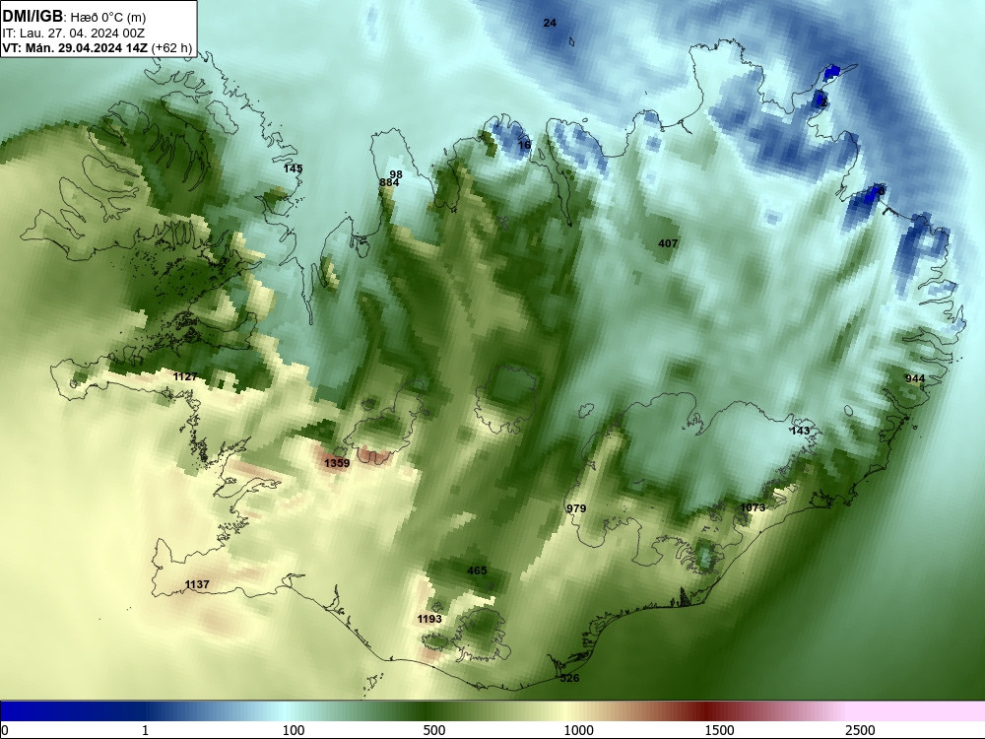Screen dimensions: 985x739
Task: Click the IT: Lau. 27. 04. 2024 00Z line
Action: click(x=74, y=34)
